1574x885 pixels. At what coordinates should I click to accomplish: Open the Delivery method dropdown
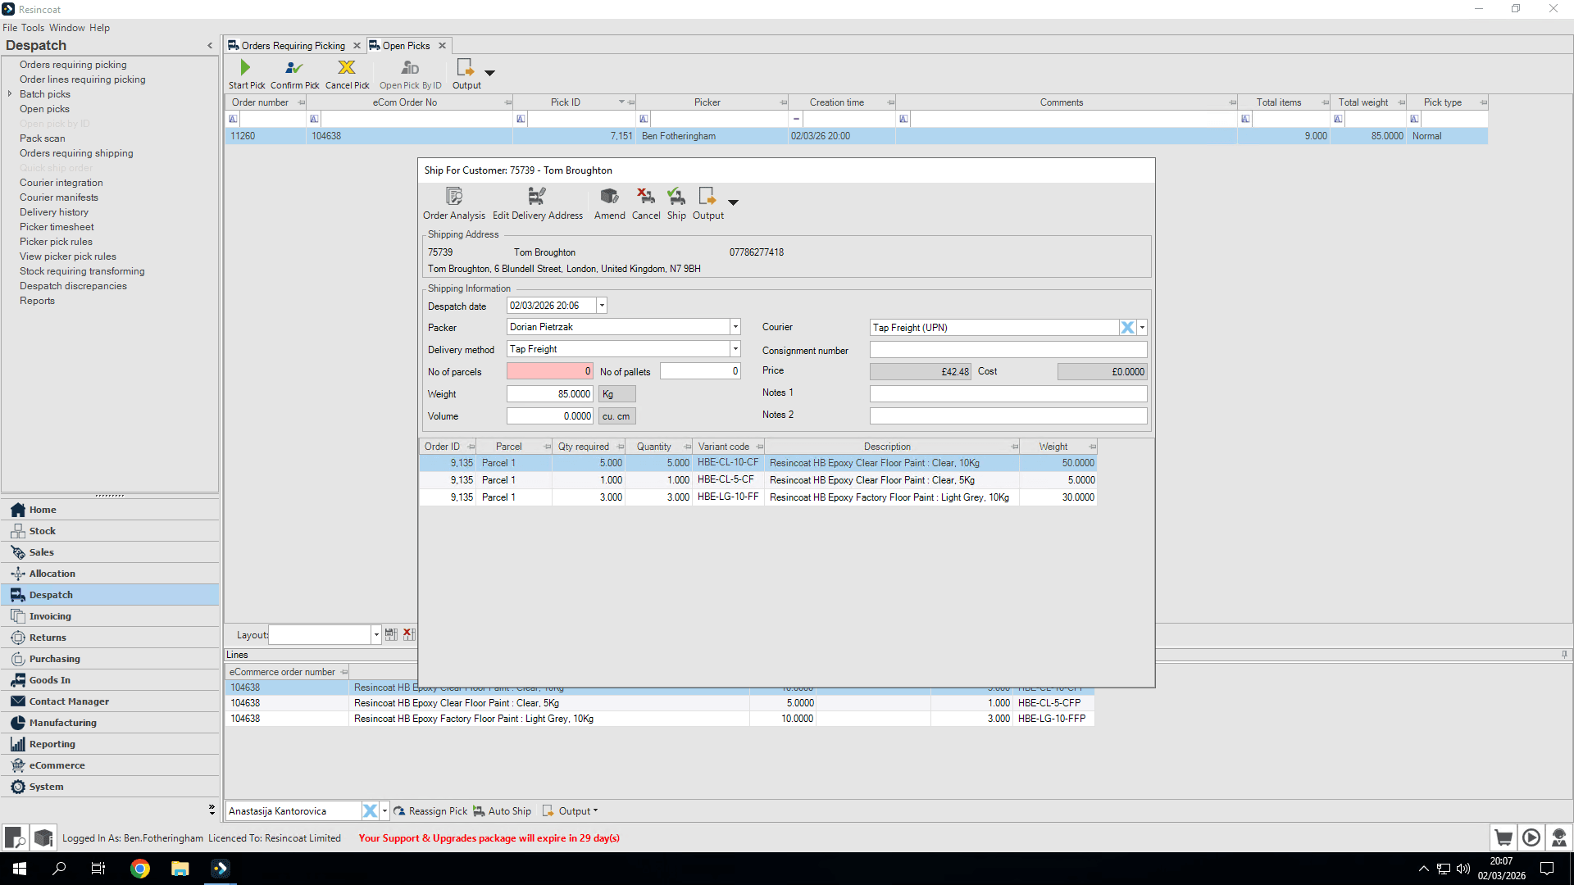coord(735,349)
